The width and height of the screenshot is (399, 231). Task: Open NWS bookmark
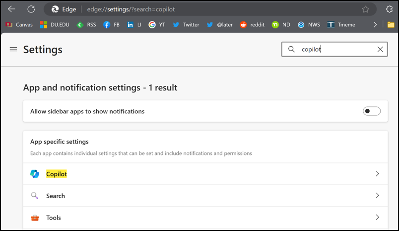(309, 25)
